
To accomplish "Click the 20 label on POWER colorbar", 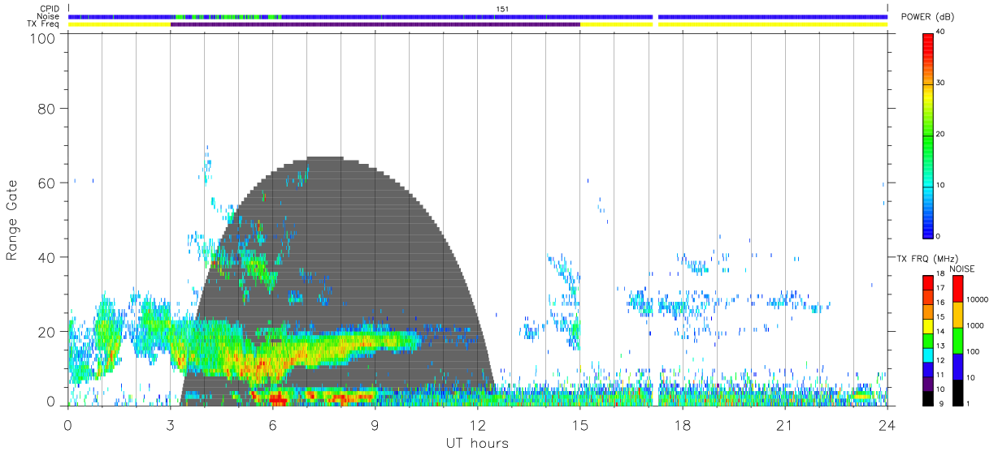I will [x=942, y=134].
